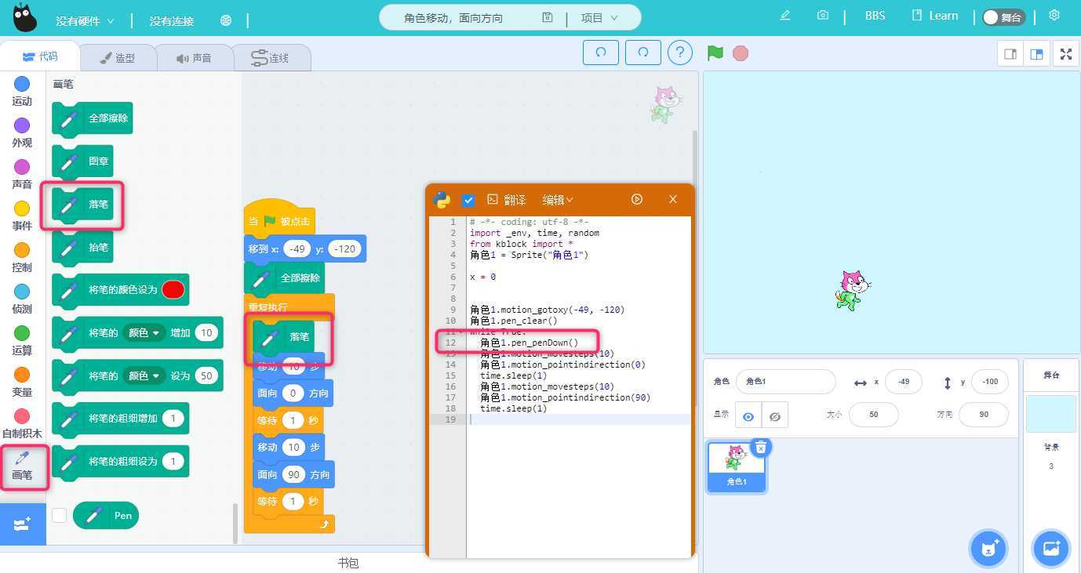Image resolution: width=1081 pixels, height=573 pixels.
Task: Click the sprite y value field
Action: [x=990, y=382]
